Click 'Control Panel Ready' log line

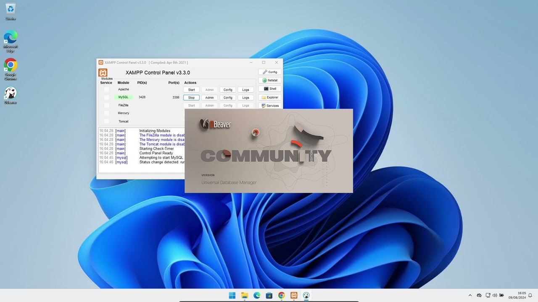pos(156,153)
